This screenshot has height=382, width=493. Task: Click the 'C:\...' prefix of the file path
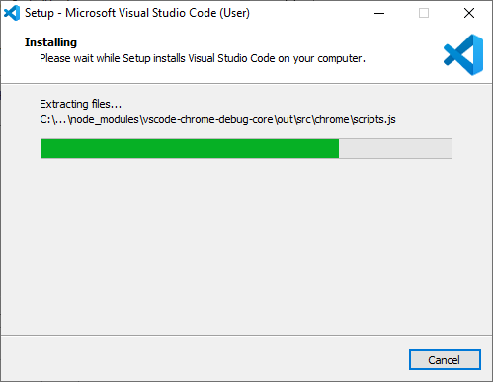(x=54, y=119)
